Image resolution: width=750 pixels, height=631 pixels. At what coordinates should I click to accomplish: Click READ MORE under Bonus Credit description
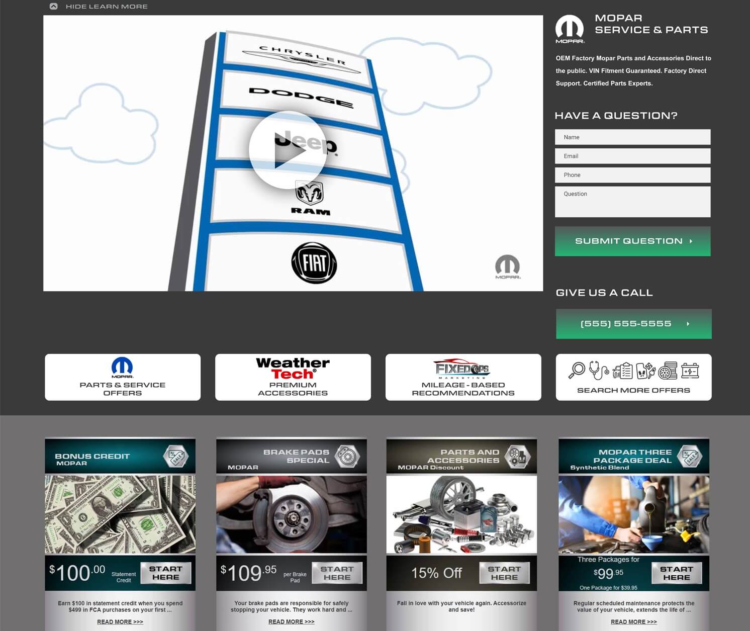tap(120, 622)
